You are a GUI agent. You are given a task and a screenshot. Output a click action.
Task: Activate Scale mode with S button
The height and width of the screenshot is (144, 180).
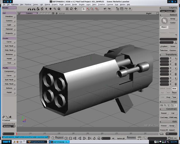pyautogui.click(x=176, y=59)
